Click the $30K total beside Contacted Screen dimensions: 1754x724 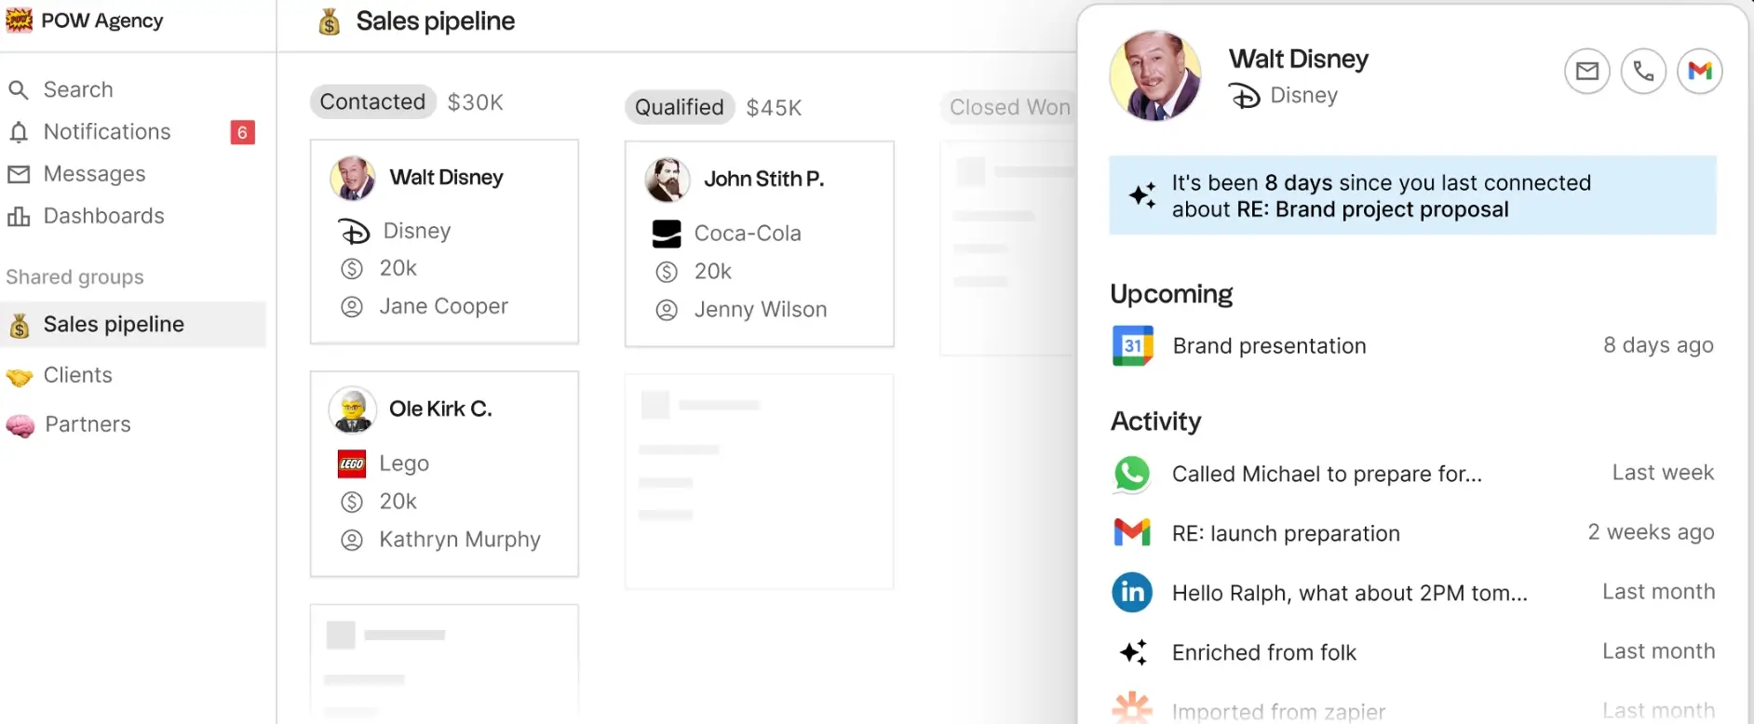click(476, 102)
